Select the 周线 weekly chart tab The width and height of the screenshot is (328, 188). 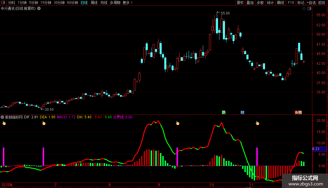pos(94,3)
